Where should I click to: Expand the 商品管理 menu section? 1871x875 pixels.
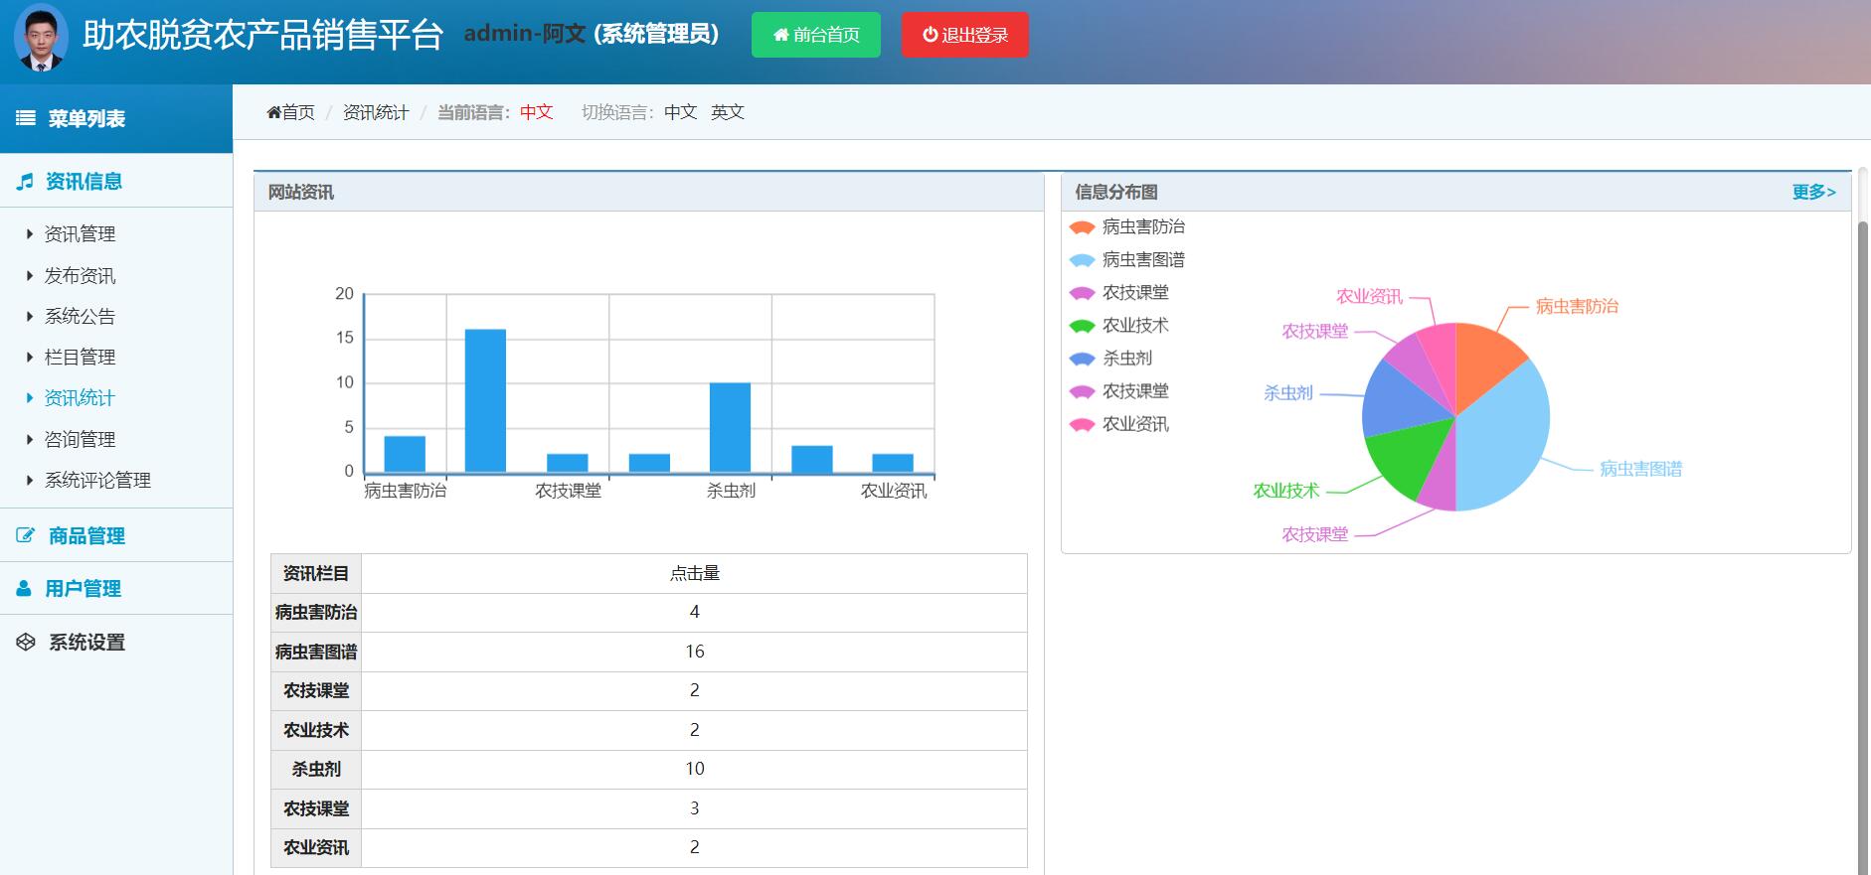[x=116, y=535]
